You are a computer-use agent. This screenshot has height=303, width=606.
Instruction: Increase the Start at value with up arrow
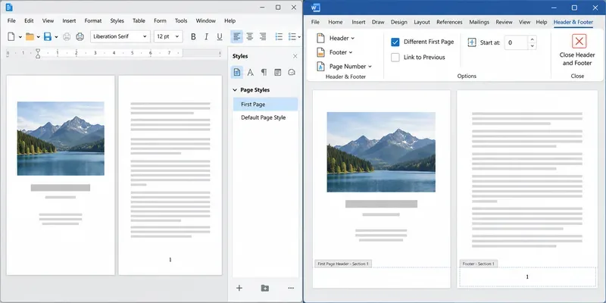(x=533, y=39)
